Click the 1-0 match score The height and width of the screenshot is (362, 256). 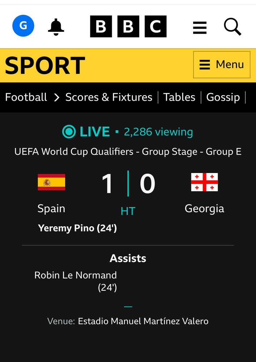point(128,184)
